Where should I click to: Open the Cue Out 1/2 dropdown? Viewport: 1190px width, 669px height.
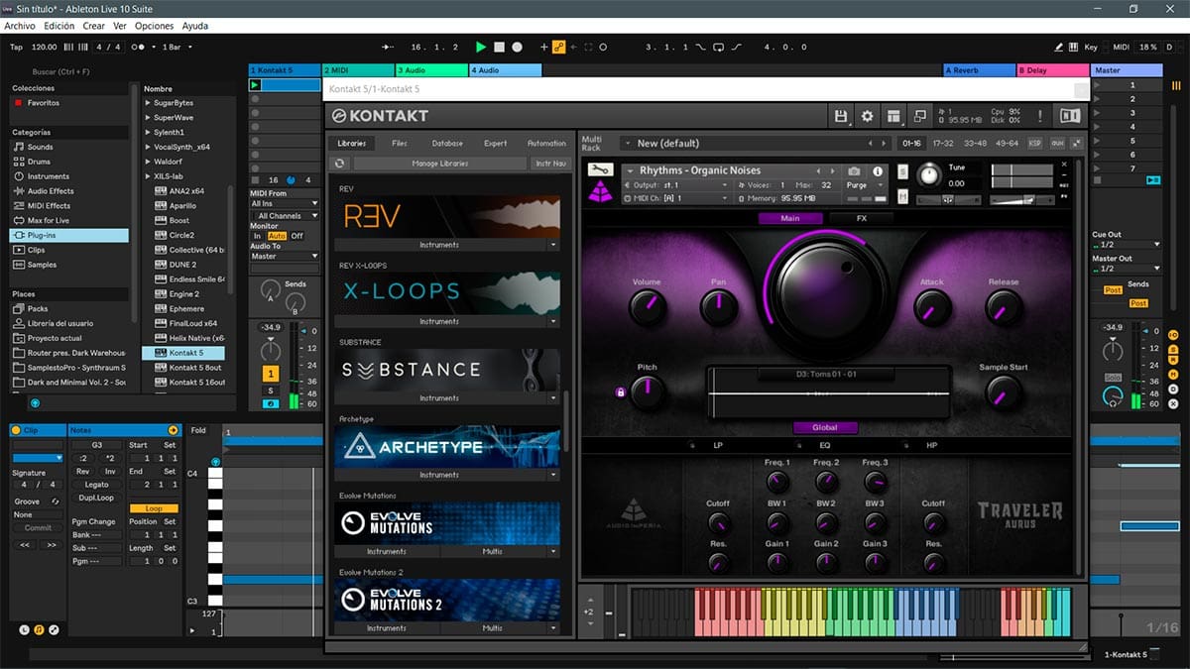pyautogui.click(x=1126, y=244)
